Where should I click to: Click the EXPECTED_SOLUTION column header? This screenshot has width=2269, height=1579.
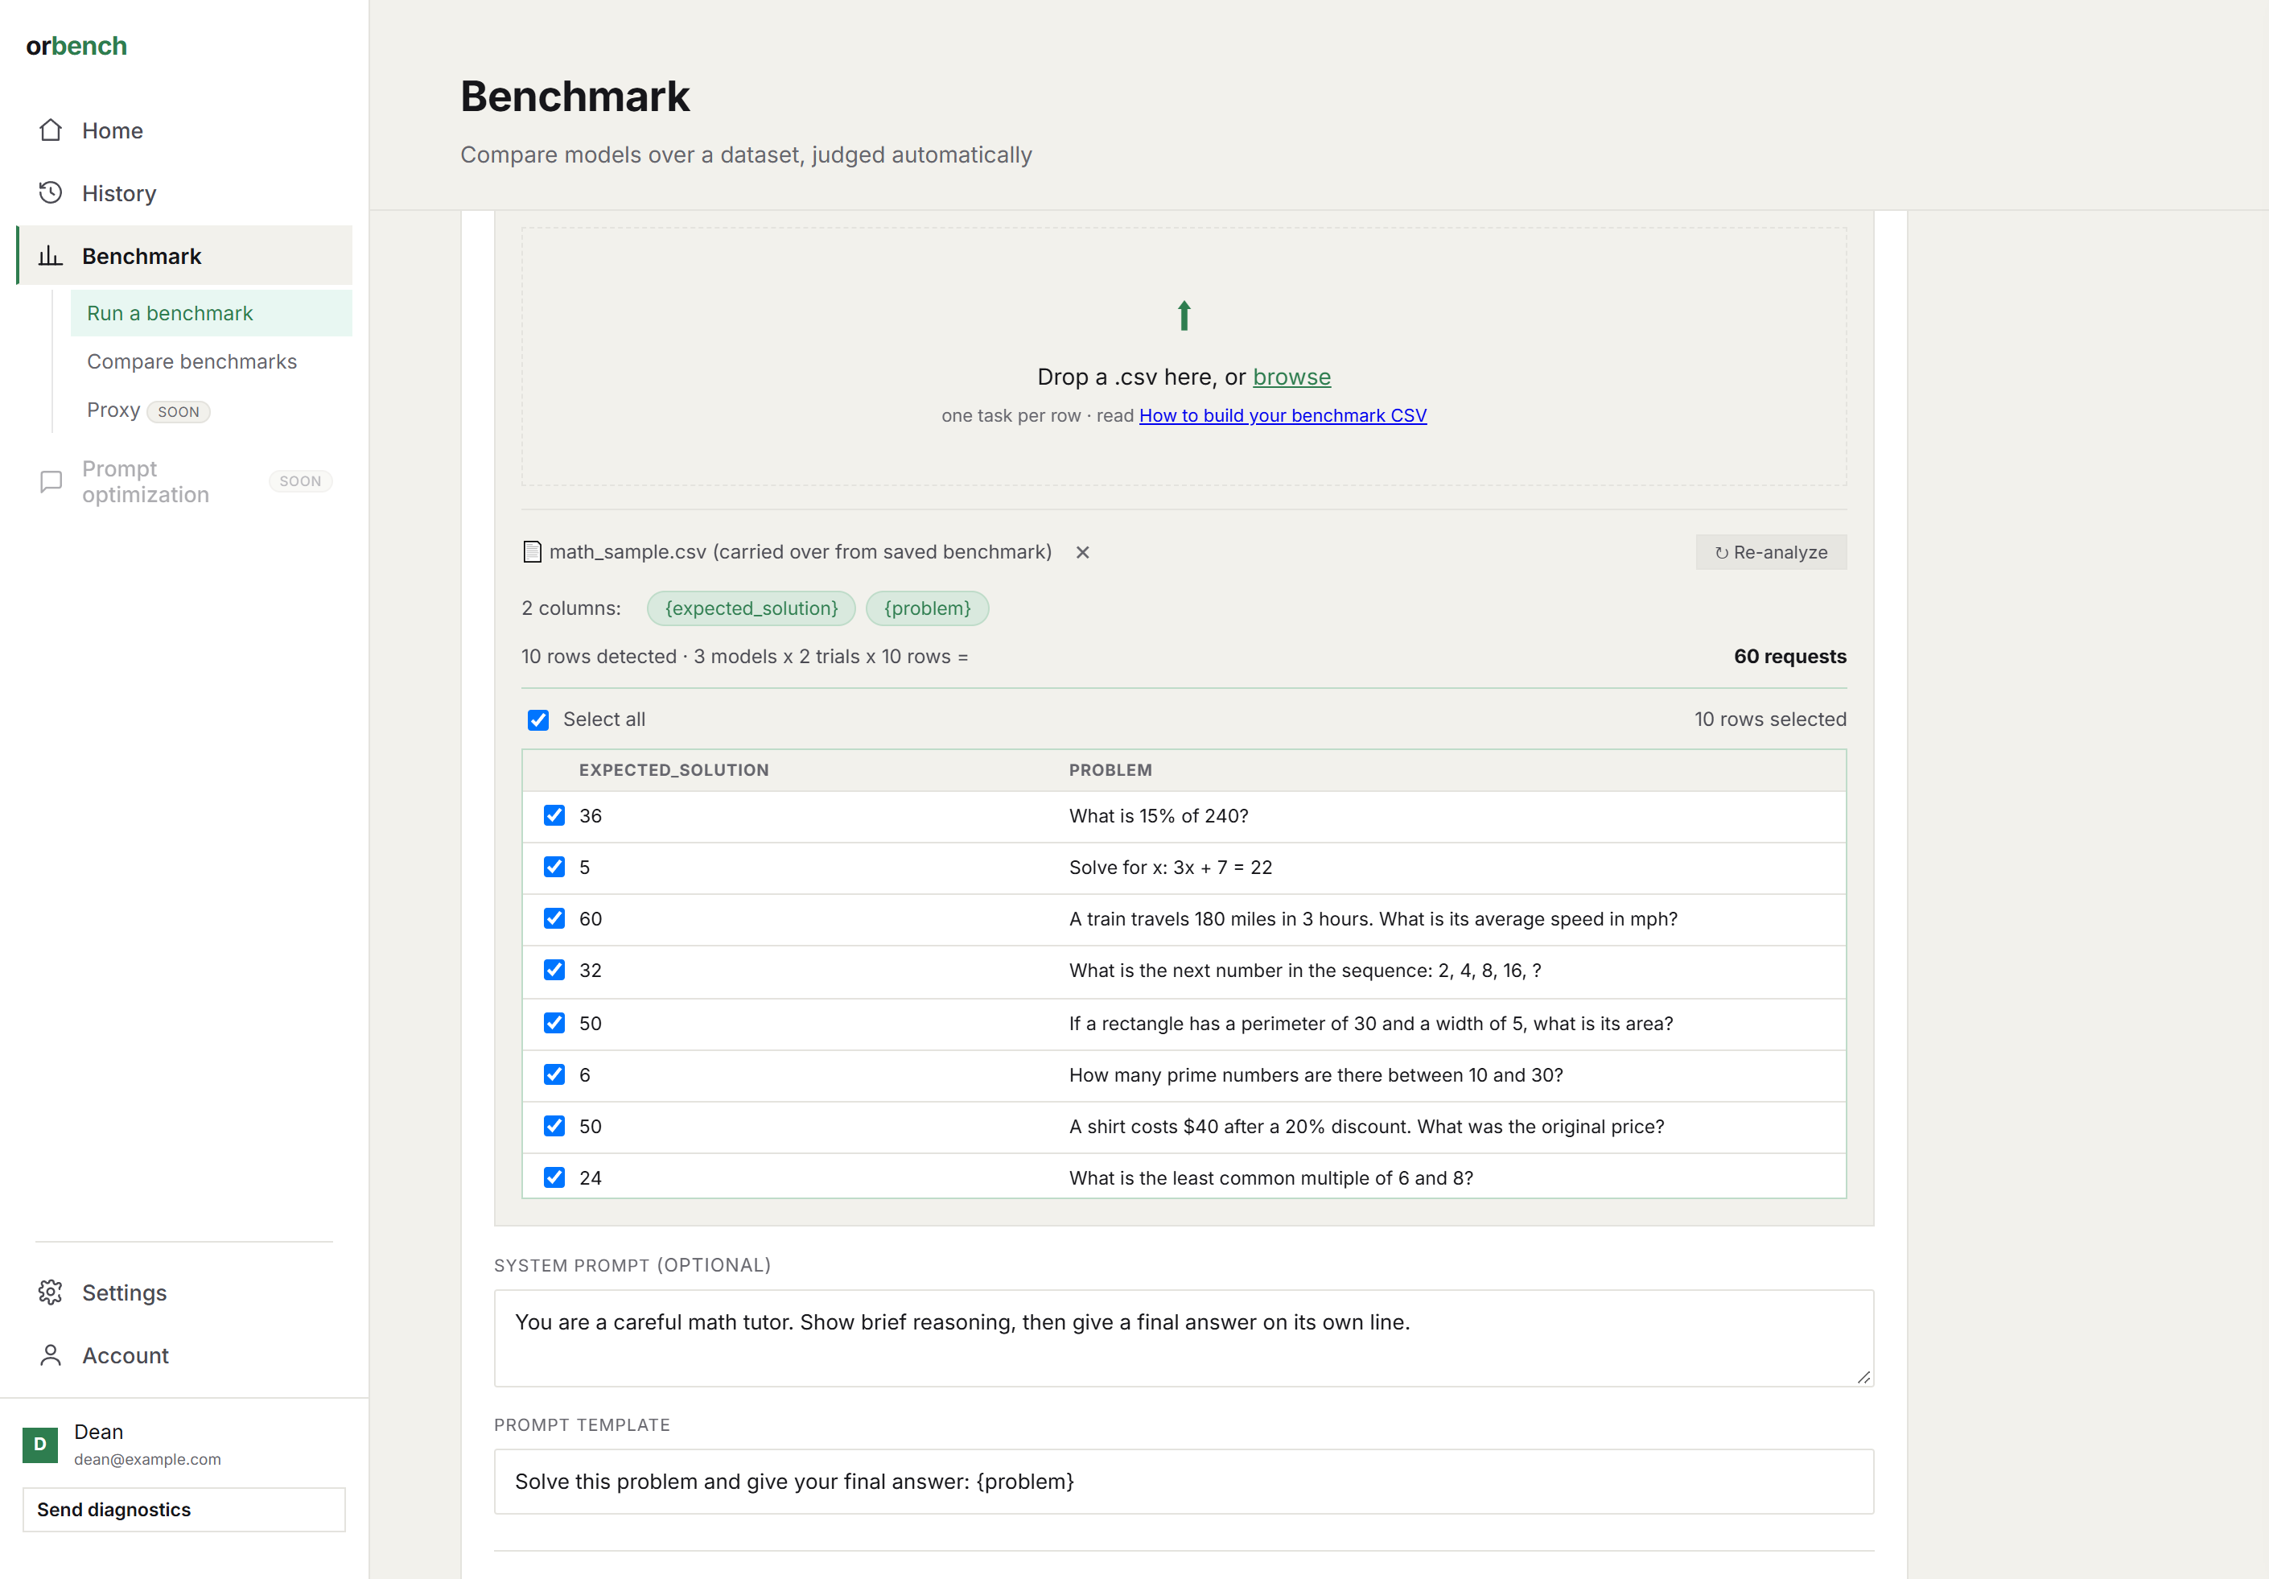(x=674, y=770)
